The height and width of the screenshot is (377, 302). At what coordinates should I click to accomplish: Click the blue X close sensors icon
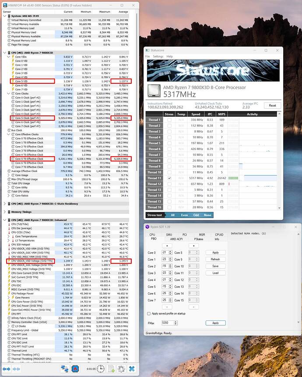tap(132, 369)
